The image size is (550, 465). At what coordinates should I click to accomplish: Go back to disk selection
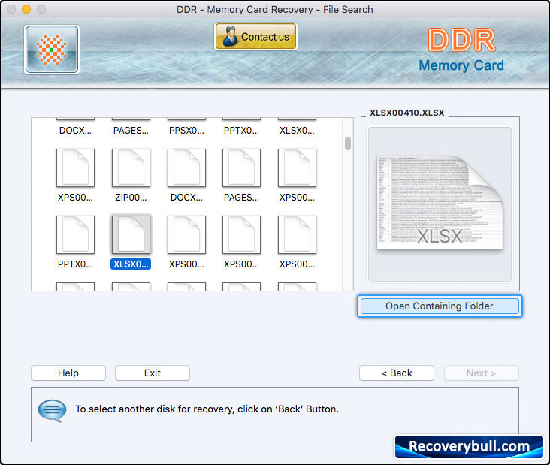[x=397, y=373]
